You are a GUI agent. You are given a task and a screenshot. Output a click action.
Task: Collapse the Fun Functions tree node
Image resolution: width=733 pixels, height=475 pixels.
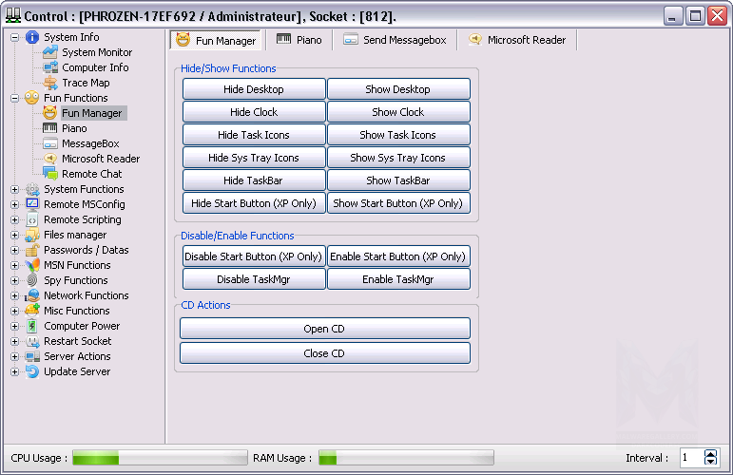(14, 98)
